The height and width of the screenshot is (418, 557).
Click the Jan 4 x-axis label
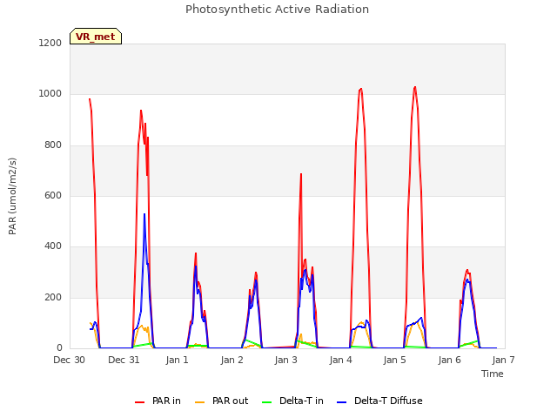(340, 360)
